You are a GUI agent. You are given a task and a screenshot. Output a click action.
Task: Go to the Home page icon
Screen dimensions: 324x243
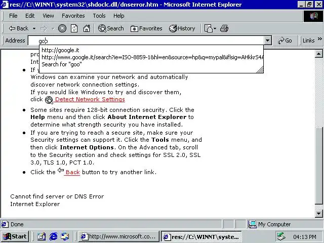tap(87, 28)
